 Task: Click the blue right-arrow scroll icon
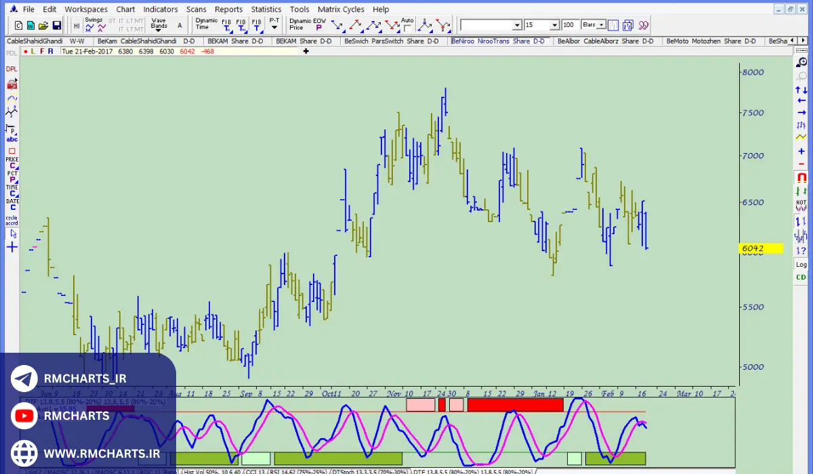pyautogui.click(x=801, y=112)
